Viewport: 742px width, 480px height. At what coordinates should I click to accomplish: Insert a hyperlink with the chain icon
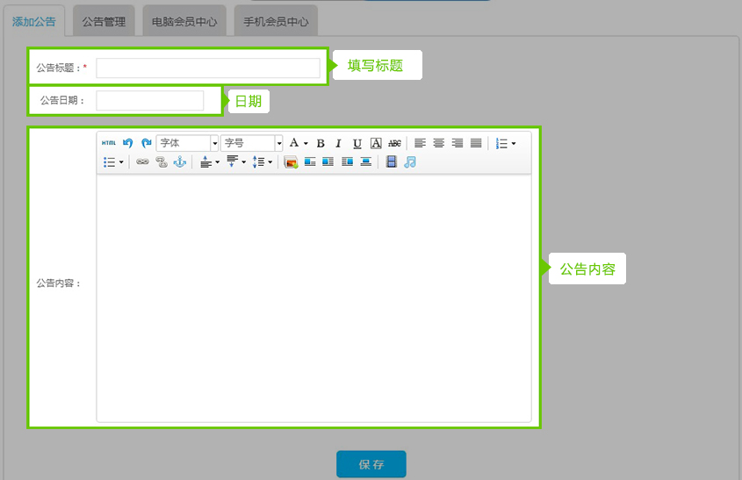click(x=142, y=162)
